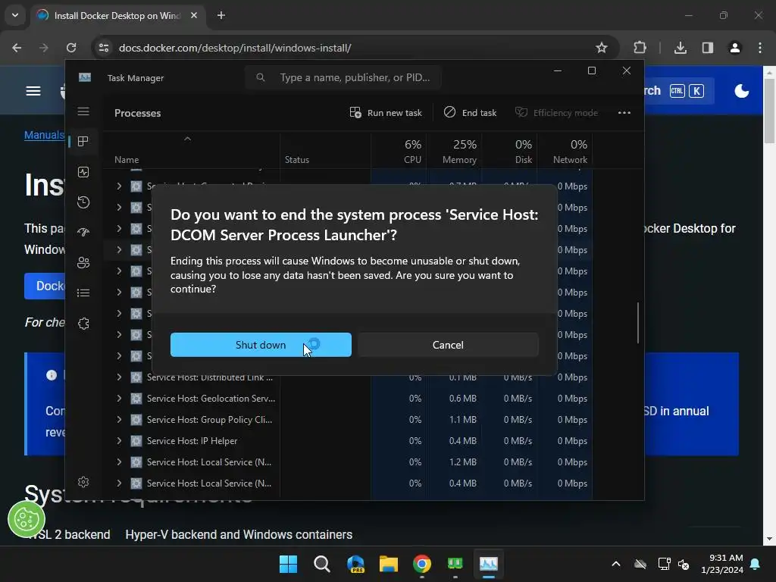
Task: Expand Service Host: Distributed Link row
Action: click(119, 377)
